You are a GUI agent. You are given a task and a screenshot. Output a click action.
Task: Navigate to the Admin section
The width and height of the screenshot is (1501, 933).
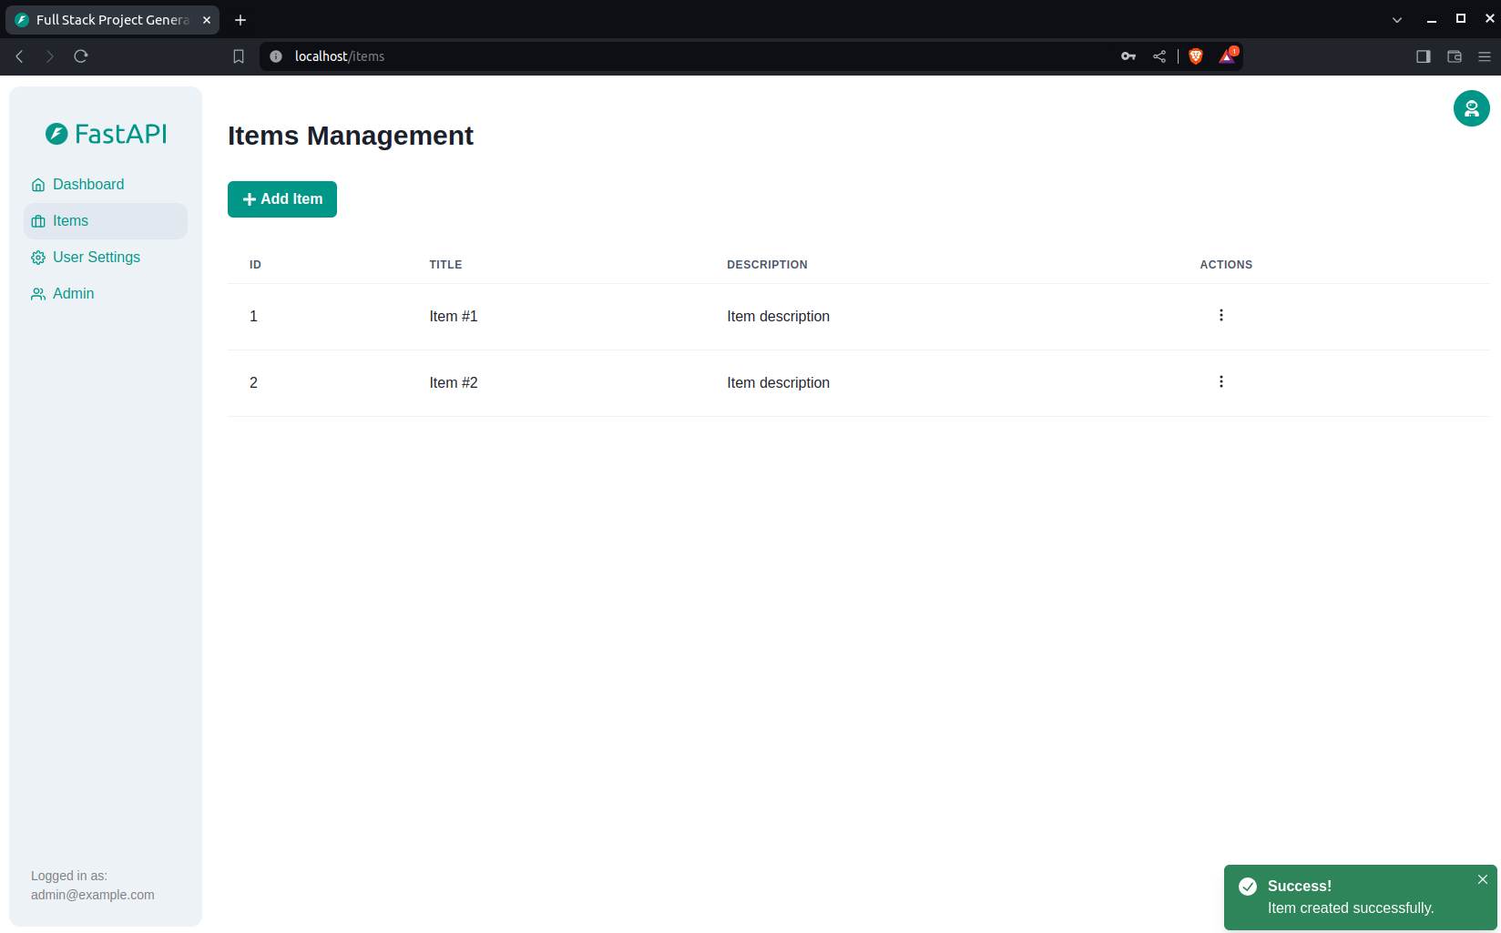pos(73,293)
